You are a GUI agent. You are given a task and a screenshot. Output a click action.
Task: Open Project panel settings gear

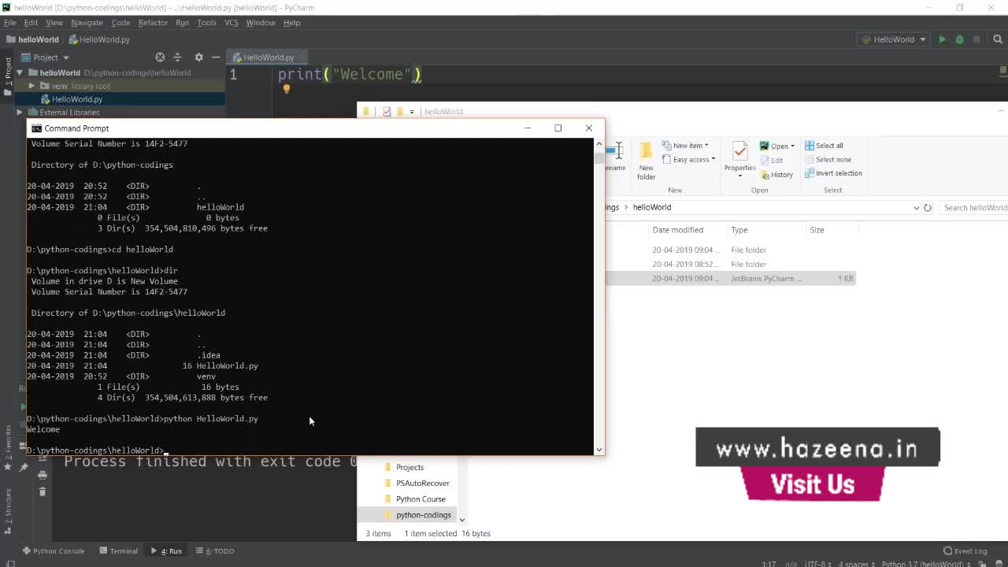tap(198, 57)
